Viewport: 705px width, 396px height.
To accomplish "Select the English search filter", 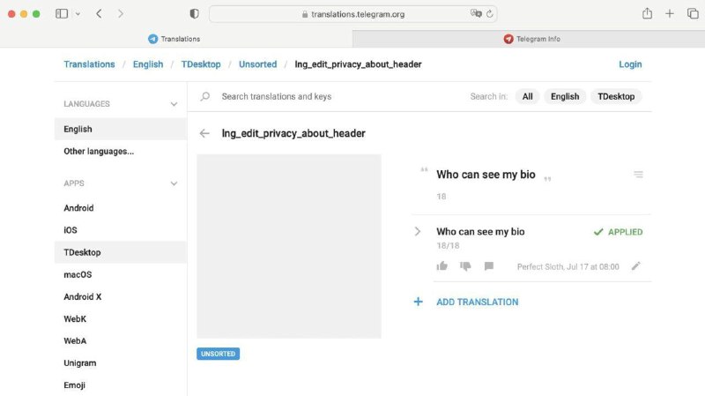I will click(565, 96).
